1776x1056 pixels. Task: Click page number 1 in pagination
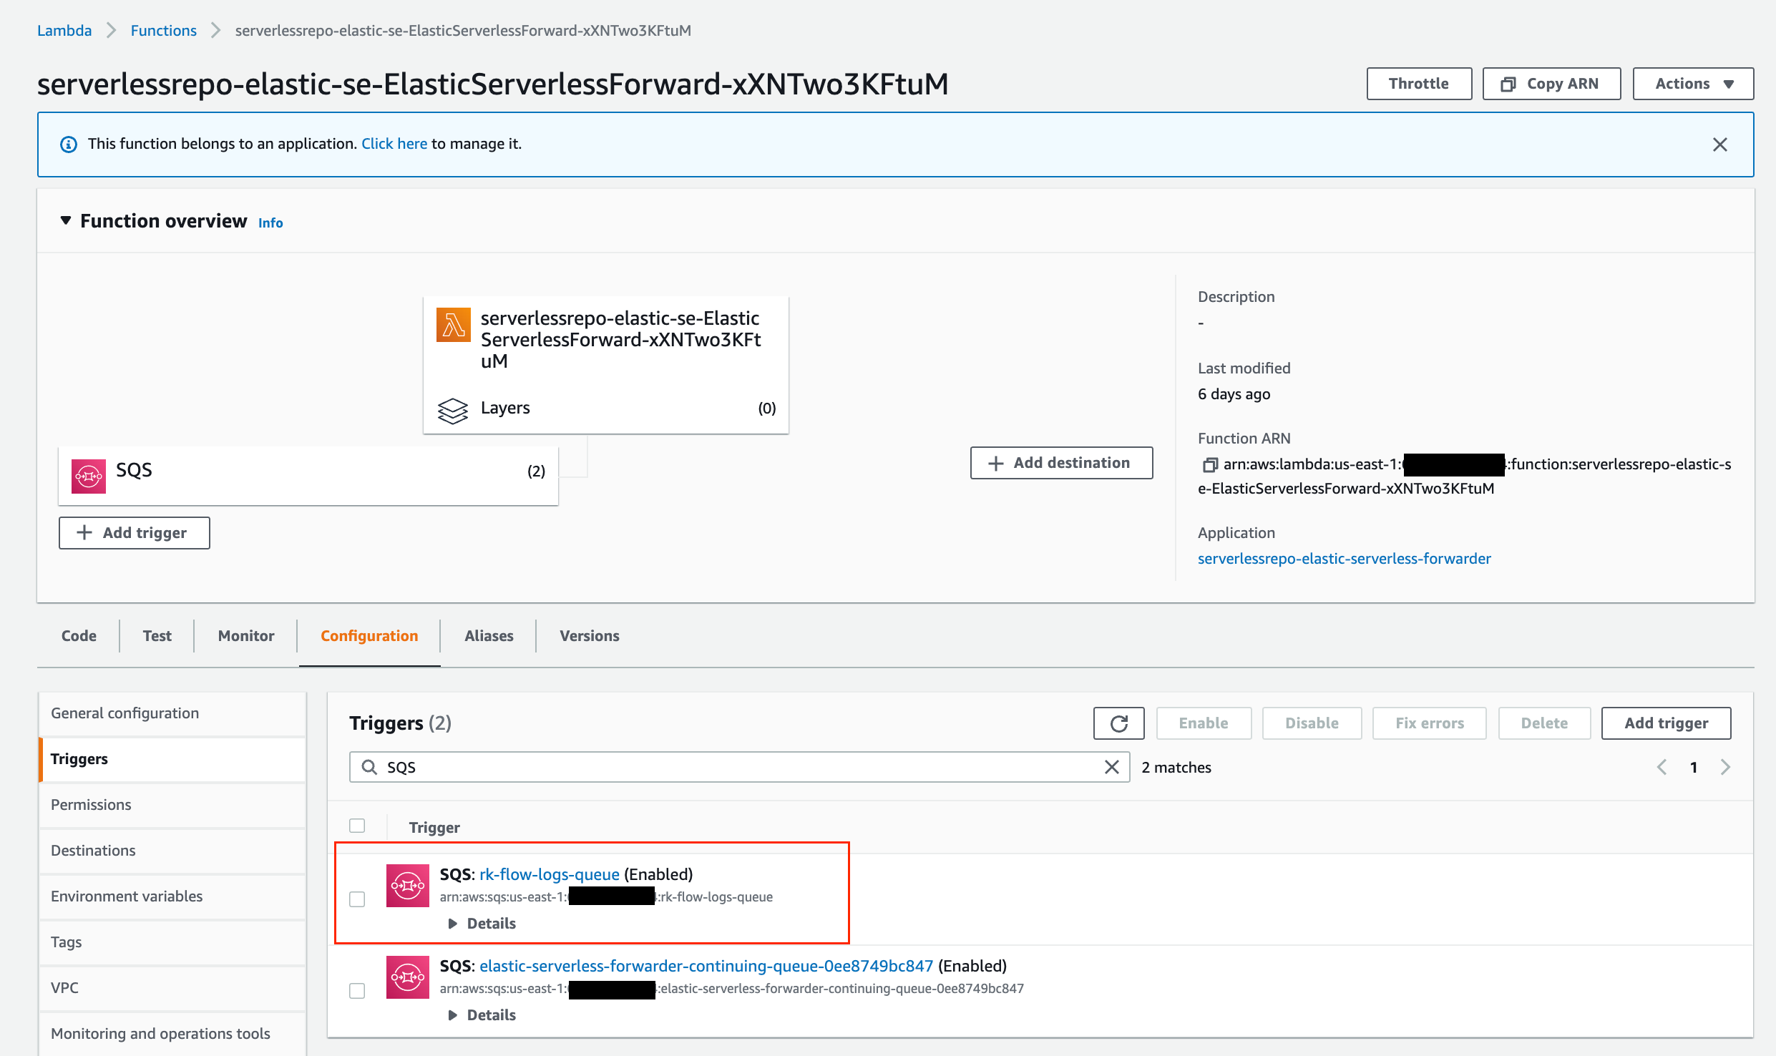coord(1694,767)
